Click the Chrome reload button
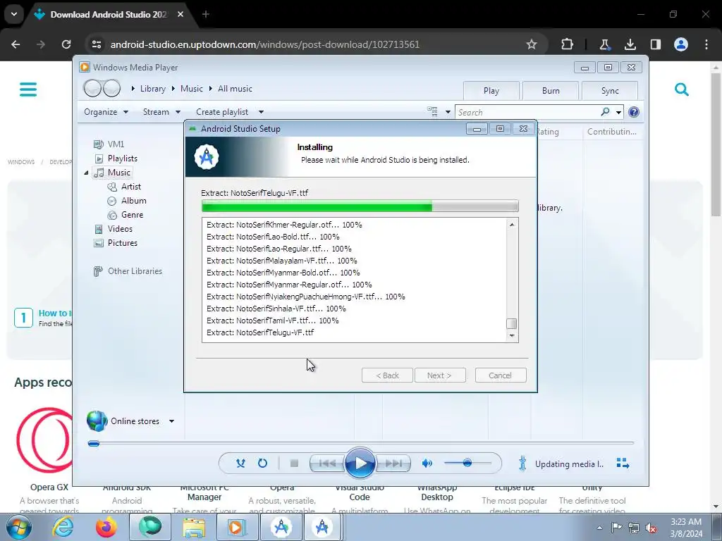This screenshot has width=722, height=541. pos(66,44)
